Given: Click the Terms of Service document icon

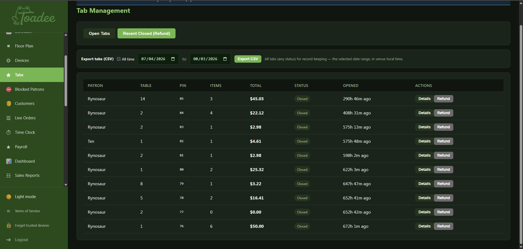Looking at the screenshot, I should [x=8, y=211].
